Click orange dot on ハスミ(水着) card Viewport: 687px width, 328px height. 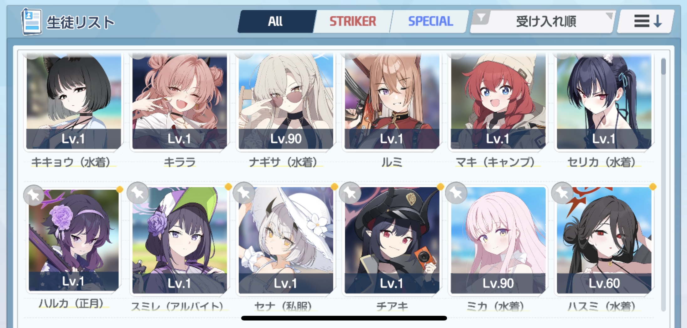tap(653, 187)
